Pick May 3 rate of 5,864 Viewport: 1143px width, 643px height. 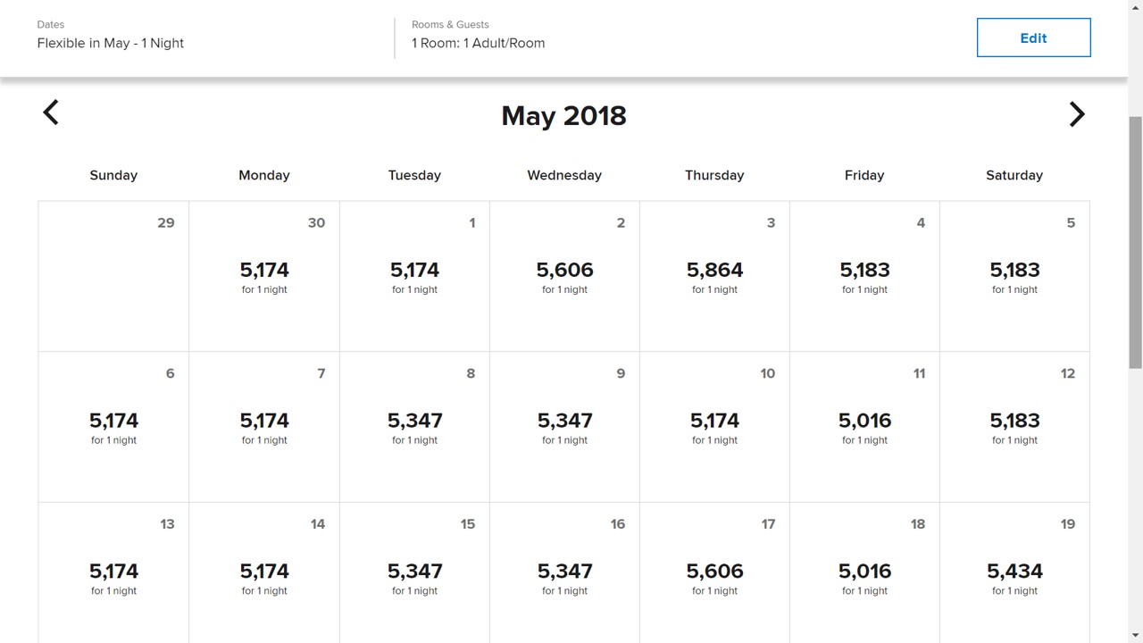[714, 276]
